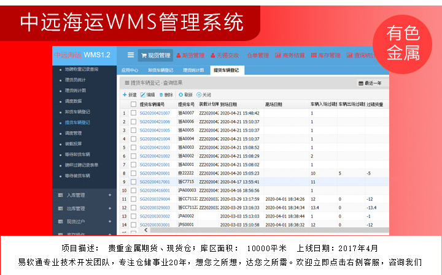The image size is (442, 275).
Task: Expand the 现货过户 sidebar section
Action: (84, 222)
